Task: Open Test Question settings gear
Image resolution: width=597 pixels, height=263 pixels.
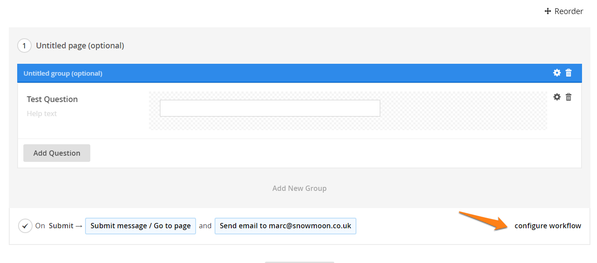Action: (557, 97)
